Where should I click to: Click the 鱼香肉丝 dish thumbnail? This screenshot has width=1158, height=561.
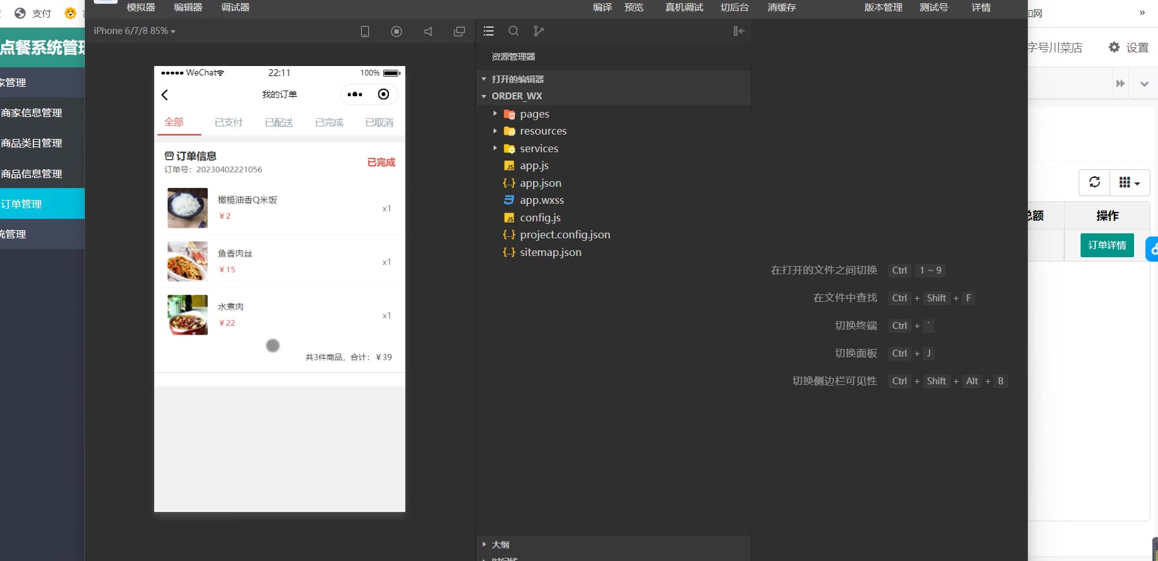point(188,261)
